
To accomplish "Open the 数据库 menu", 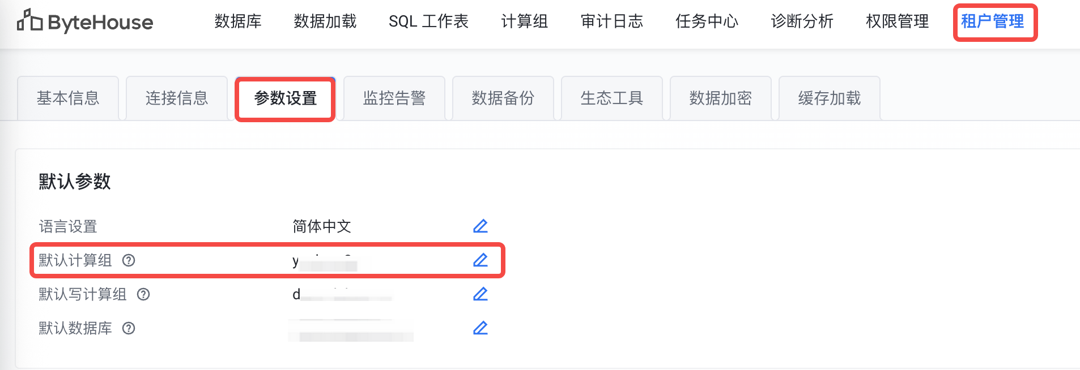I will point(238,21).
